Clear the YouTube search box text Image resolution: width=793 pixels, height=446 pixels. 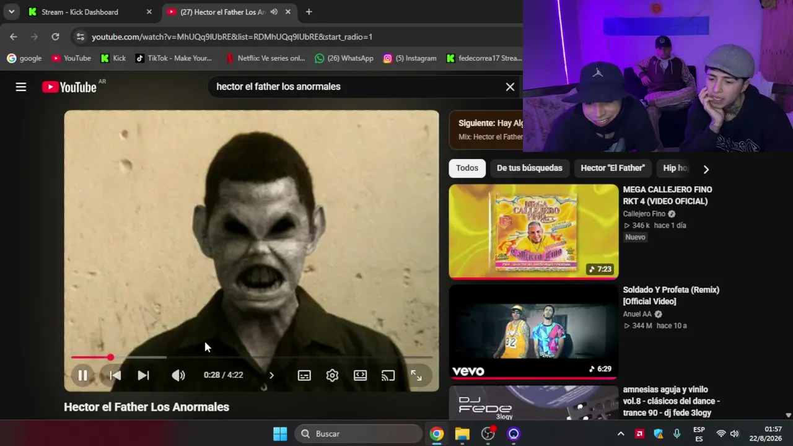[x=510, y=87]
